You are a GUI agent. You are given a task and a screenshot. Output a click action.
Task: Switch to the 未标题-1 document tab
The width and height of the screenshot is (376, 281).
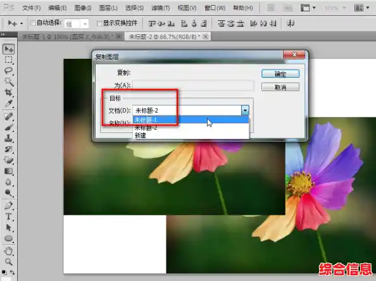(x=72, y=37)
